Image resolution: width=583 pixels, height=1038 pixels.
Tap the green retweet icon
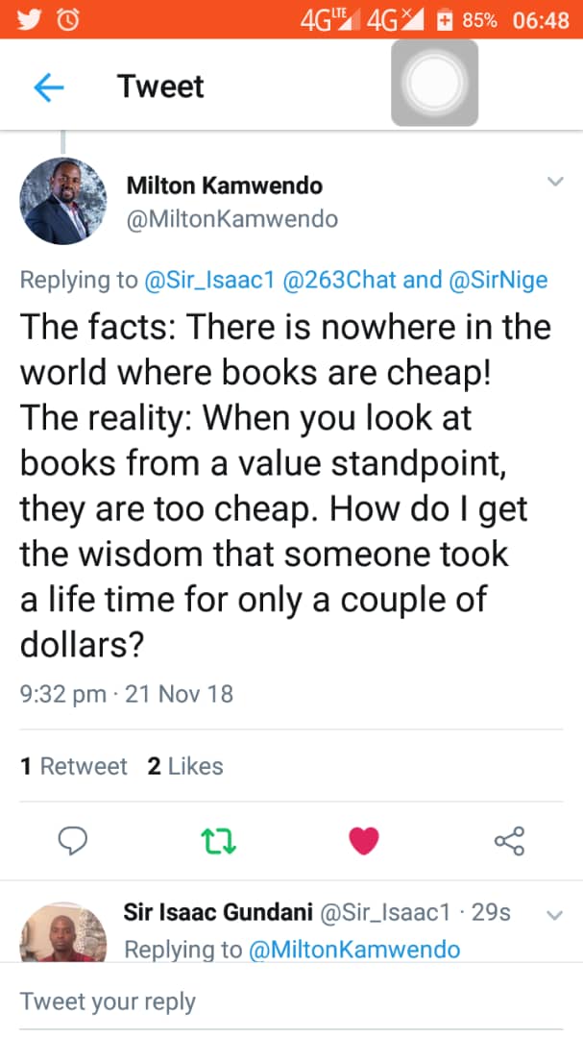click(x=220, y=843)
